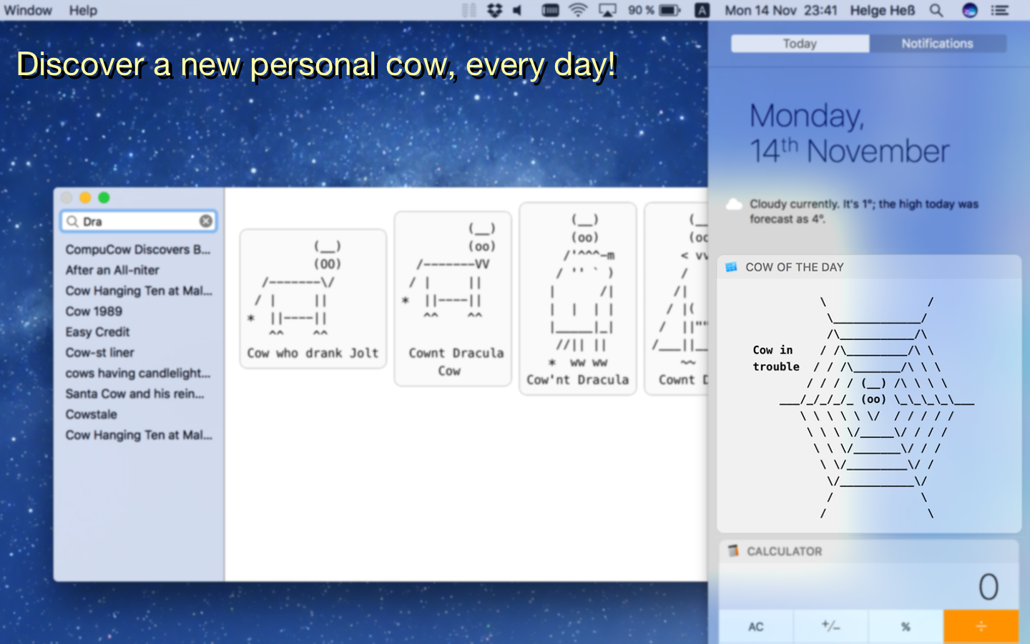Open the Dropbox menu bar icon
Screen dimensions: 1030x644
point(494,10)
